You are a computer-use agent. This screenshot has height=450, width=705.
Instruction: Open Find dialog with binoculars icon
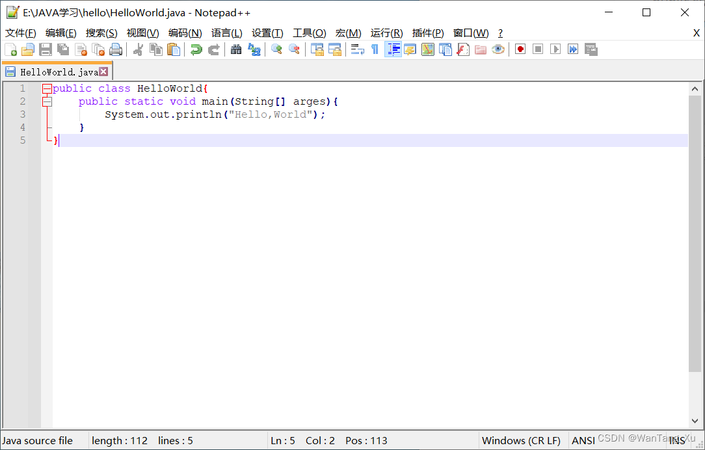click(x=237, y=49)
